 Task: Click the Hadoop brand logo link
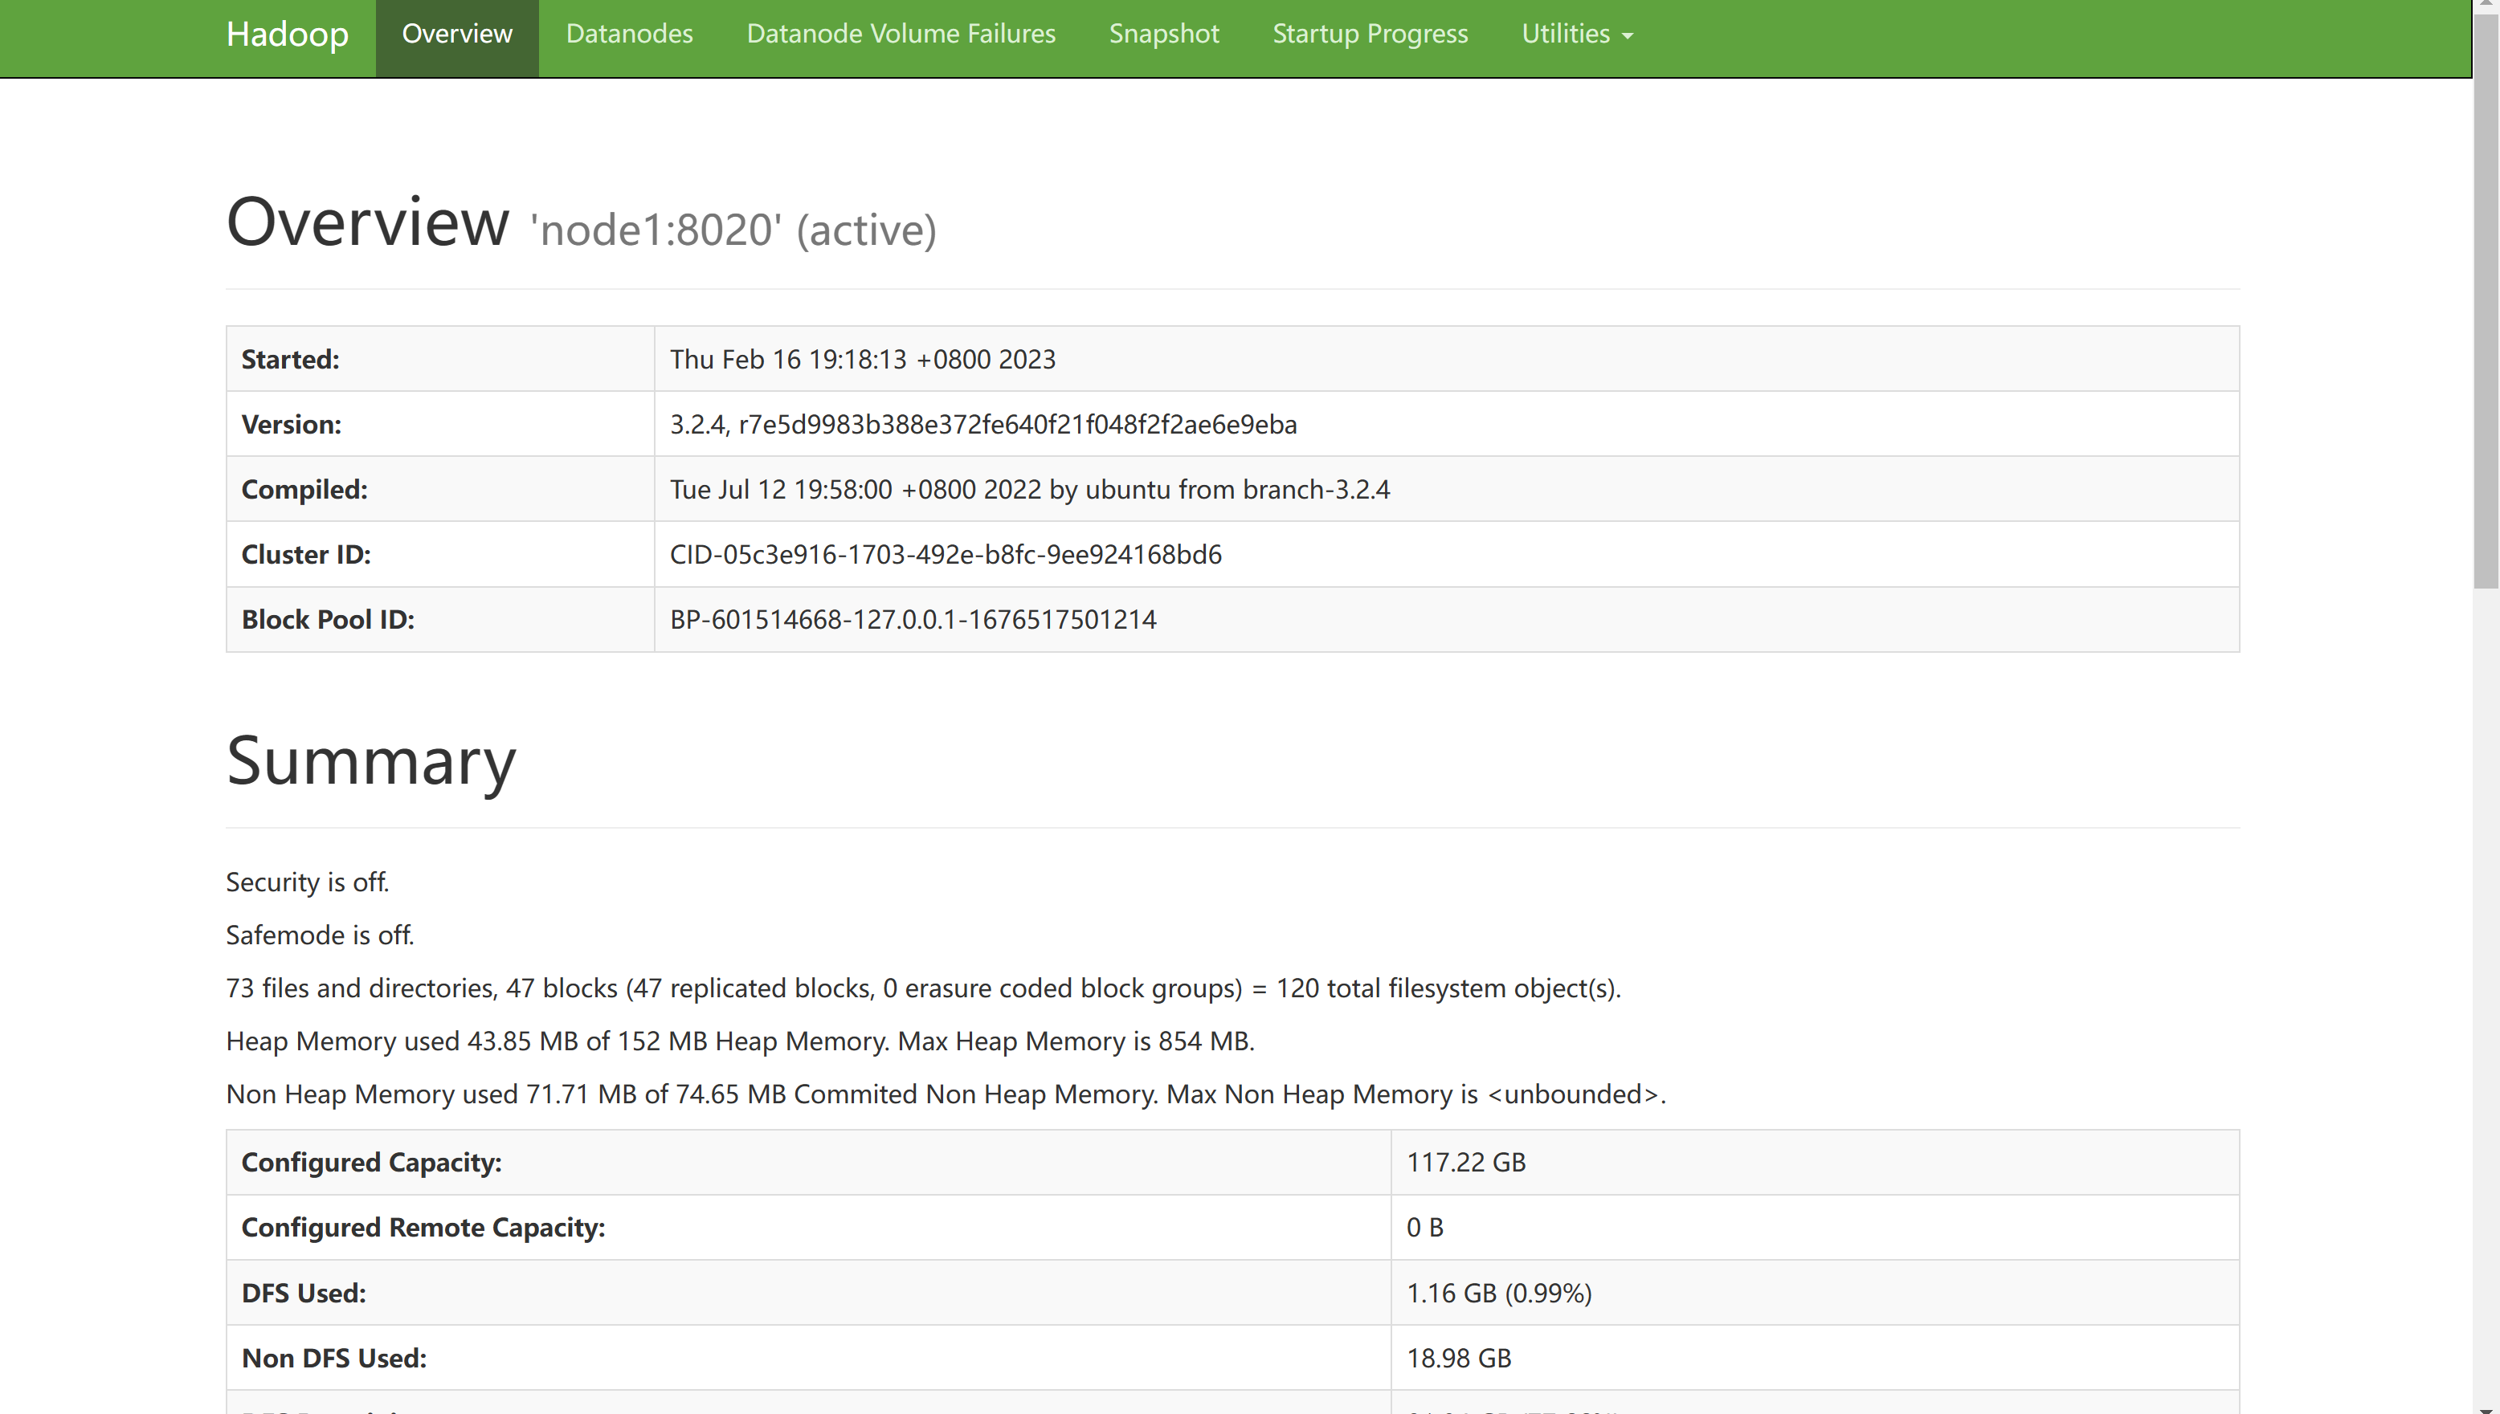click(287, 35)
